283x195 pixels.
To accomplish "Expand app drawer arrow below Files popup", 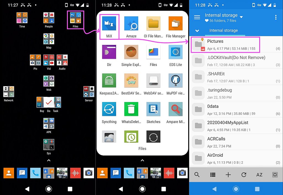I will (142, 160).
